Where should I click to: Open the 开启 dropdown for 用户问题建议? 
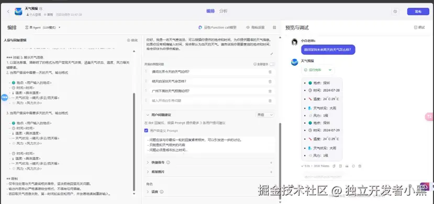point(265,115)
